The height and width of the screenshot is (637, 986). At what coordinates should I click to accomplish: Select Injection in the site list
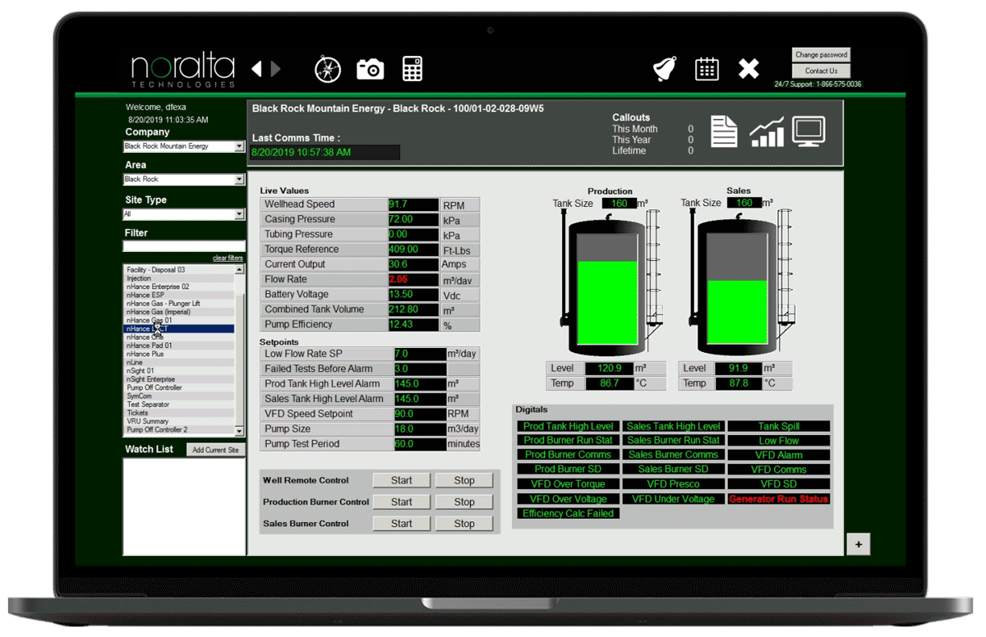179,278
